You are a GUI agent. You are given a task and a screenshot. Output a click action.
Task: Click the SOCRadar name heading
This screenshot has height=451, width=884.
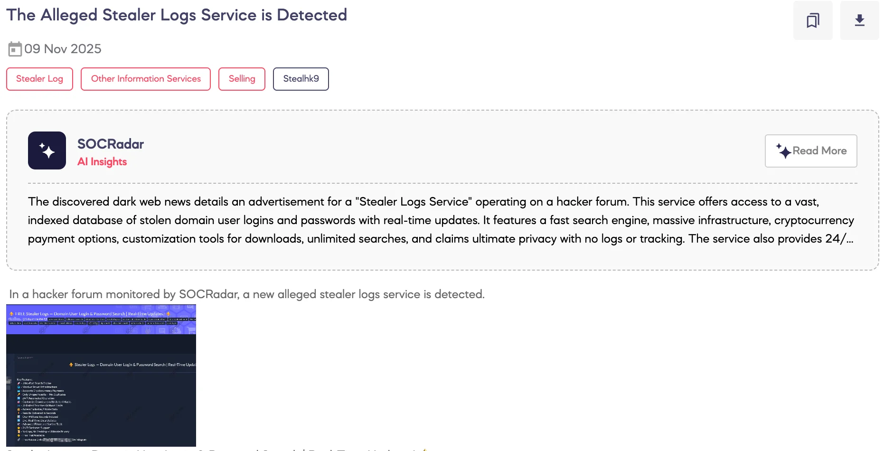[111, 144]
